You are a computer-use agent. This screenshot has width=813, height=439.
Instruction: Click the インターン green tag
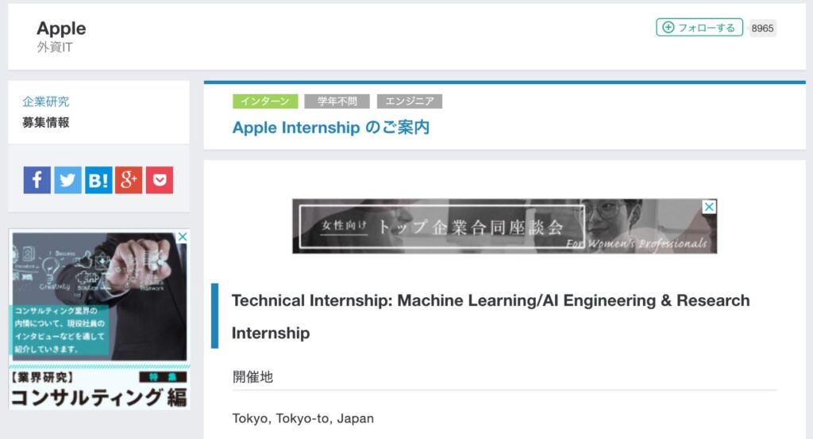[265, 101]
